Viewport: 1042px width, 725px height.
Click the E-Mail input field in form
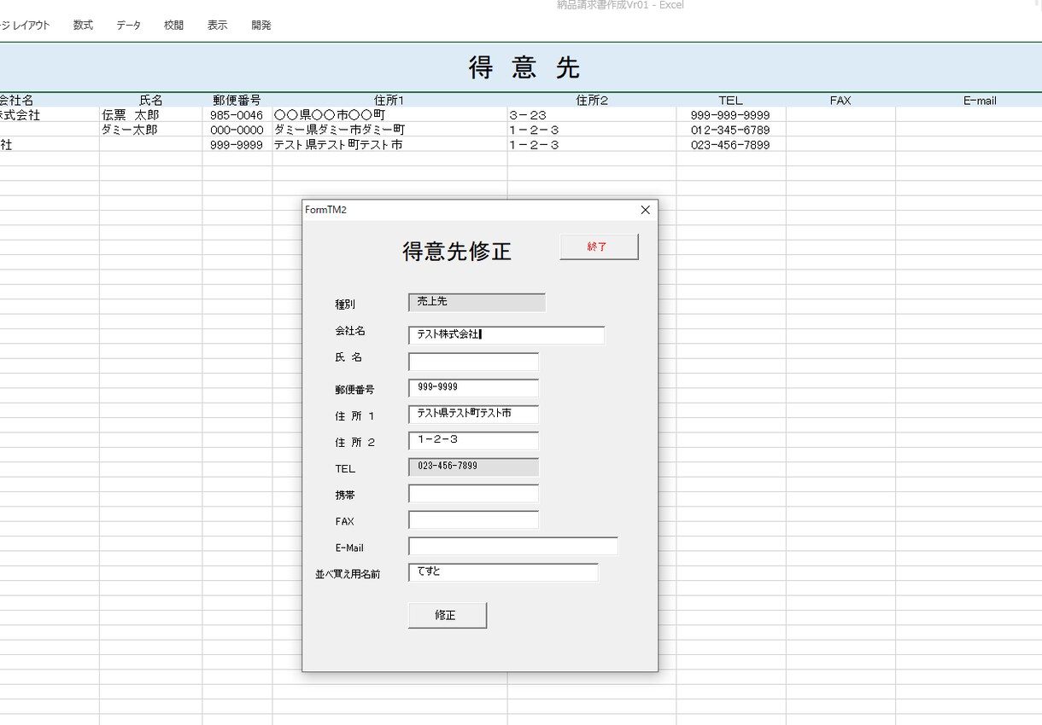click(x=512, y=547)
